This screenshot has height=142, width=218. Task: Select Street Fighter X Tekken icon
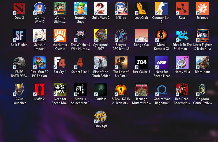pyautogui.click(x=202, y=35)
